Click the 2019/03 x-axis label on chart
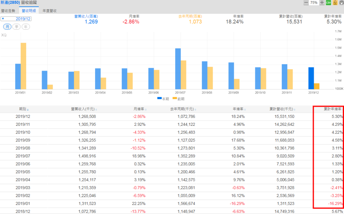The image size is (344, 214). (73, 93)
